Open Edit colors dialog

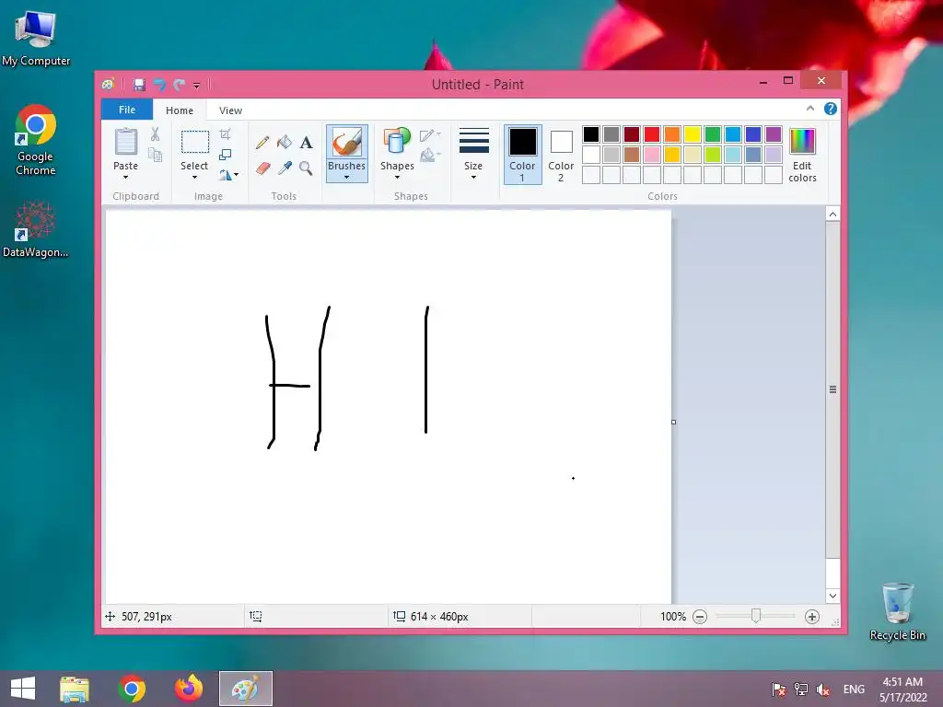click(802, 155)
